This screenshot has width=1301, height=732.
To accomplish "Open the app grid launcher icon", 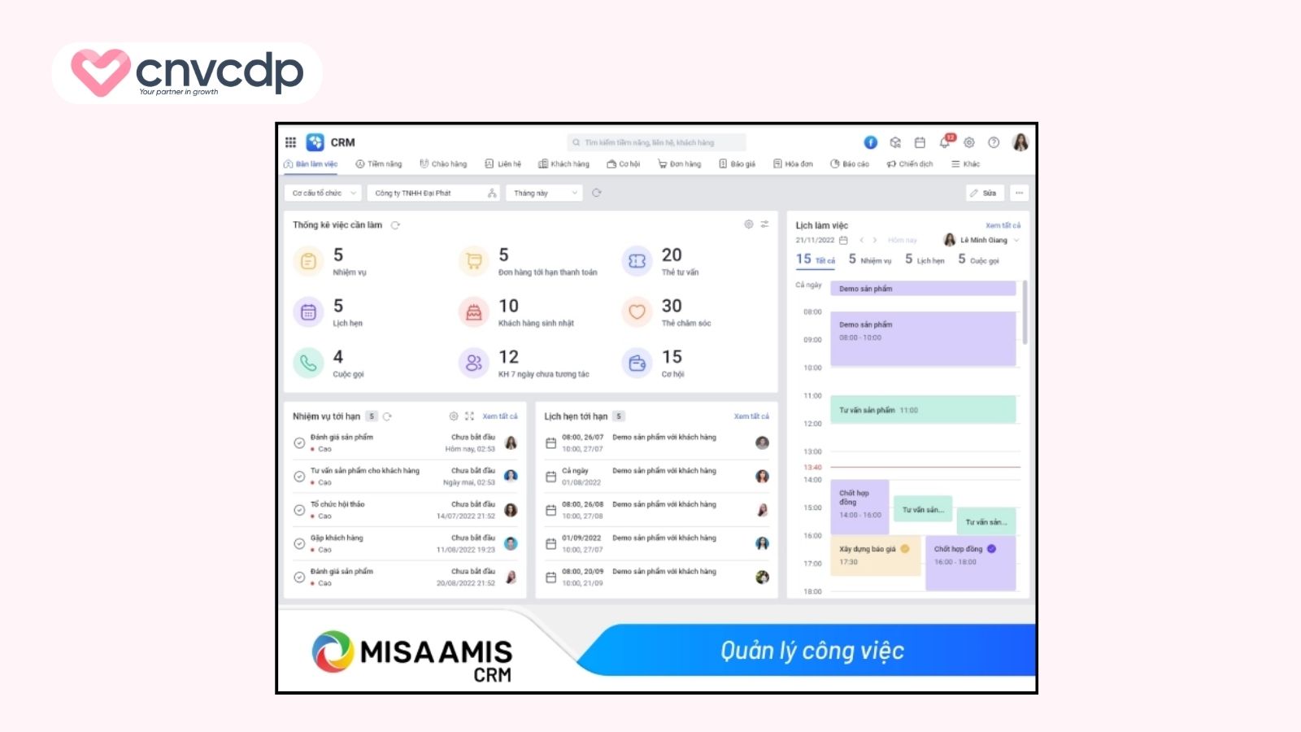I will [x=290, y=142].
